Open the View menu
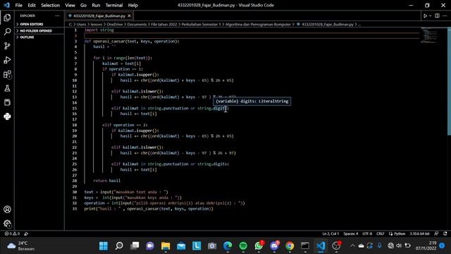Image resolution: width=451 pixels, height=254 pixels. 70,5
